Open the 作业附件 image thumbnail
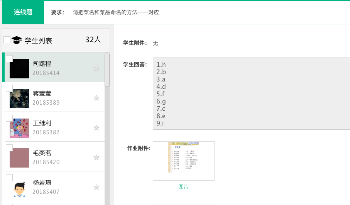Viewport: 350px width, 205px height. point(184,161)
